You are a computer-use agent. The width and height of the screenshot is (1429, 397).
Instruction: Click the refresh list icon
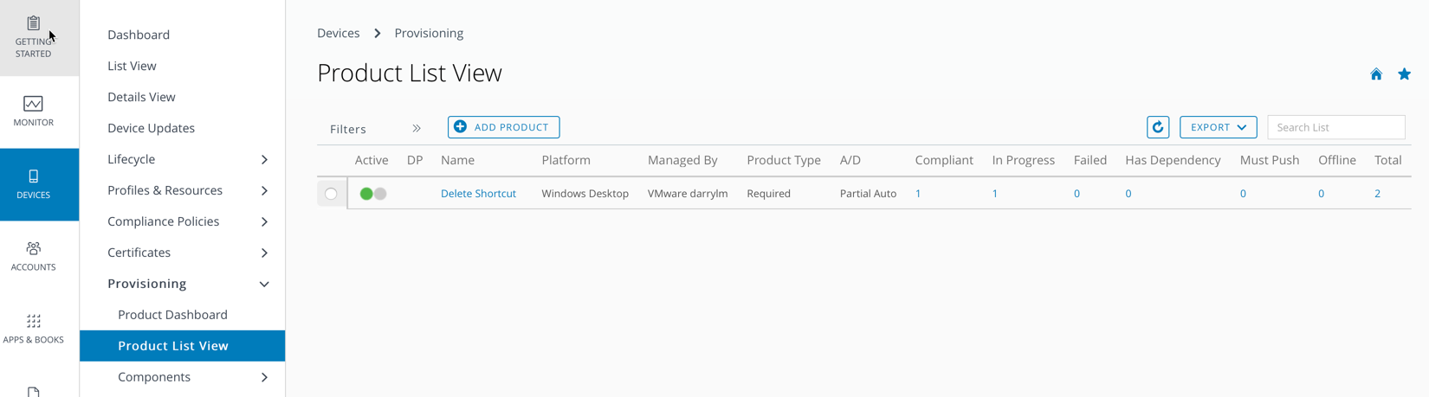click(x=1158, y=127)
